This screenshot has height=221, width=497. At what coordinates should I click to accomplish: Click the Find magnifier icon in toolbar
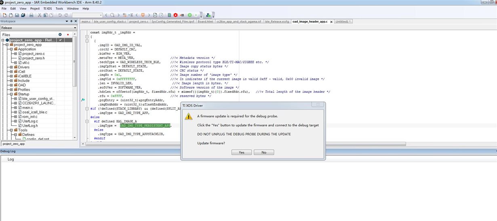(112, 15)
